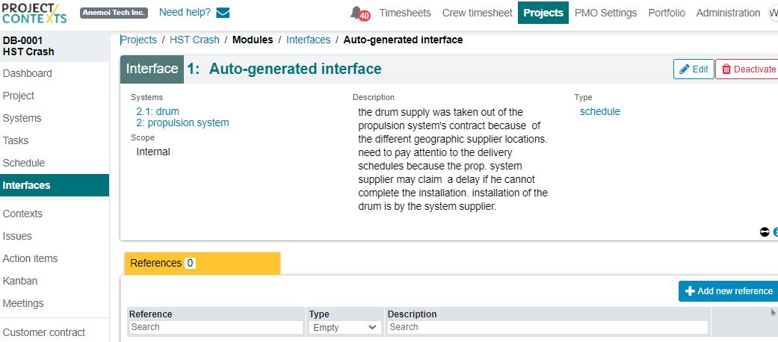Open the Projects tab in top menu
Screen dimensions: 778x342
tap(543, 13)
